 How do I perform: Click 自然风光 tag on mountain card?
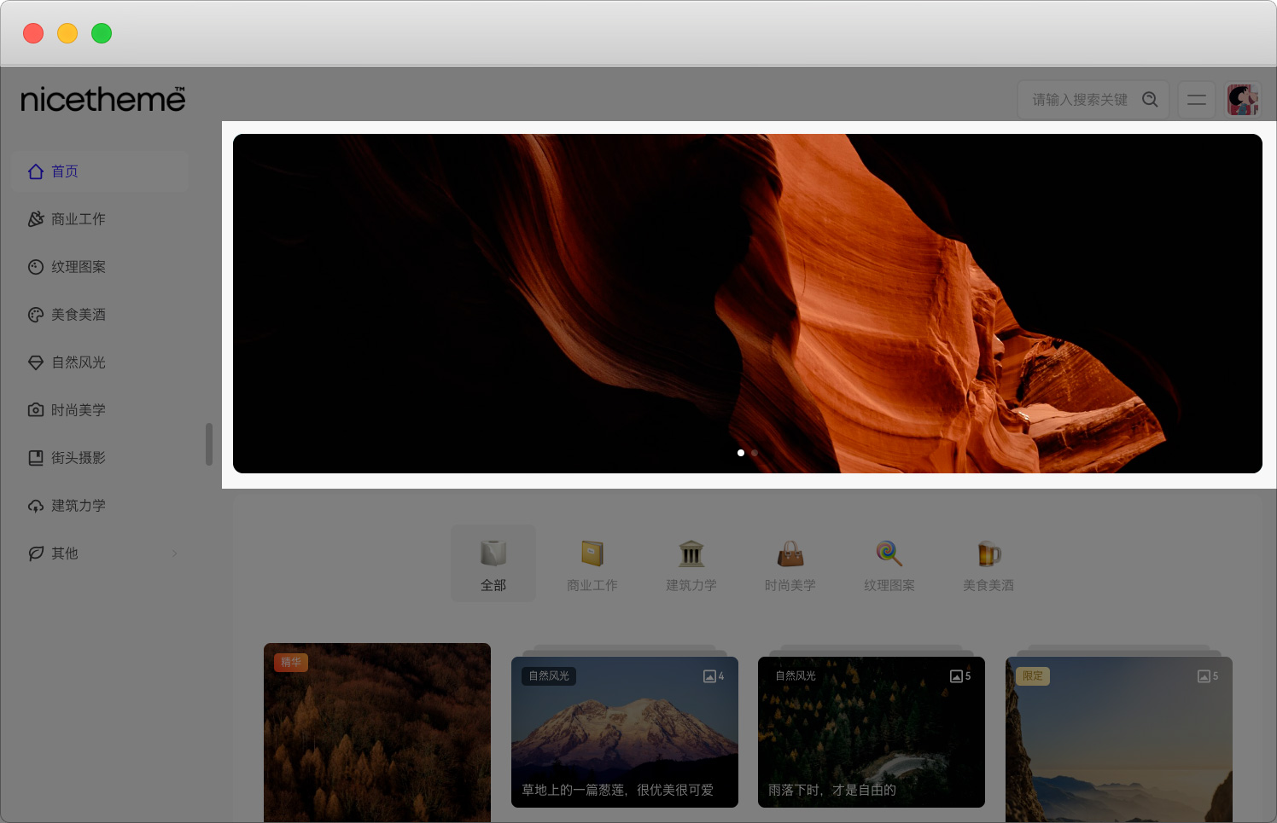(549, 675)
